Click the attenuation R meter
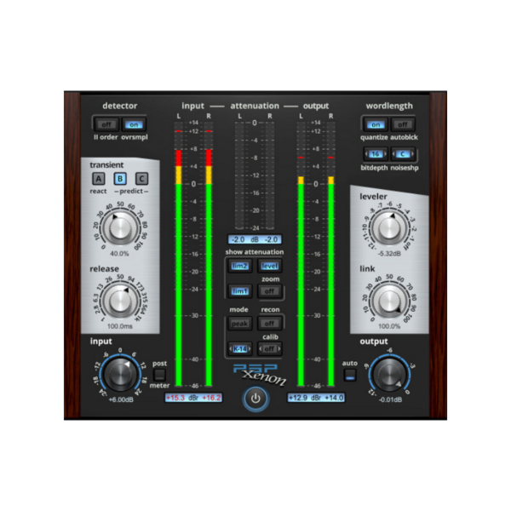 coord(269,175)
